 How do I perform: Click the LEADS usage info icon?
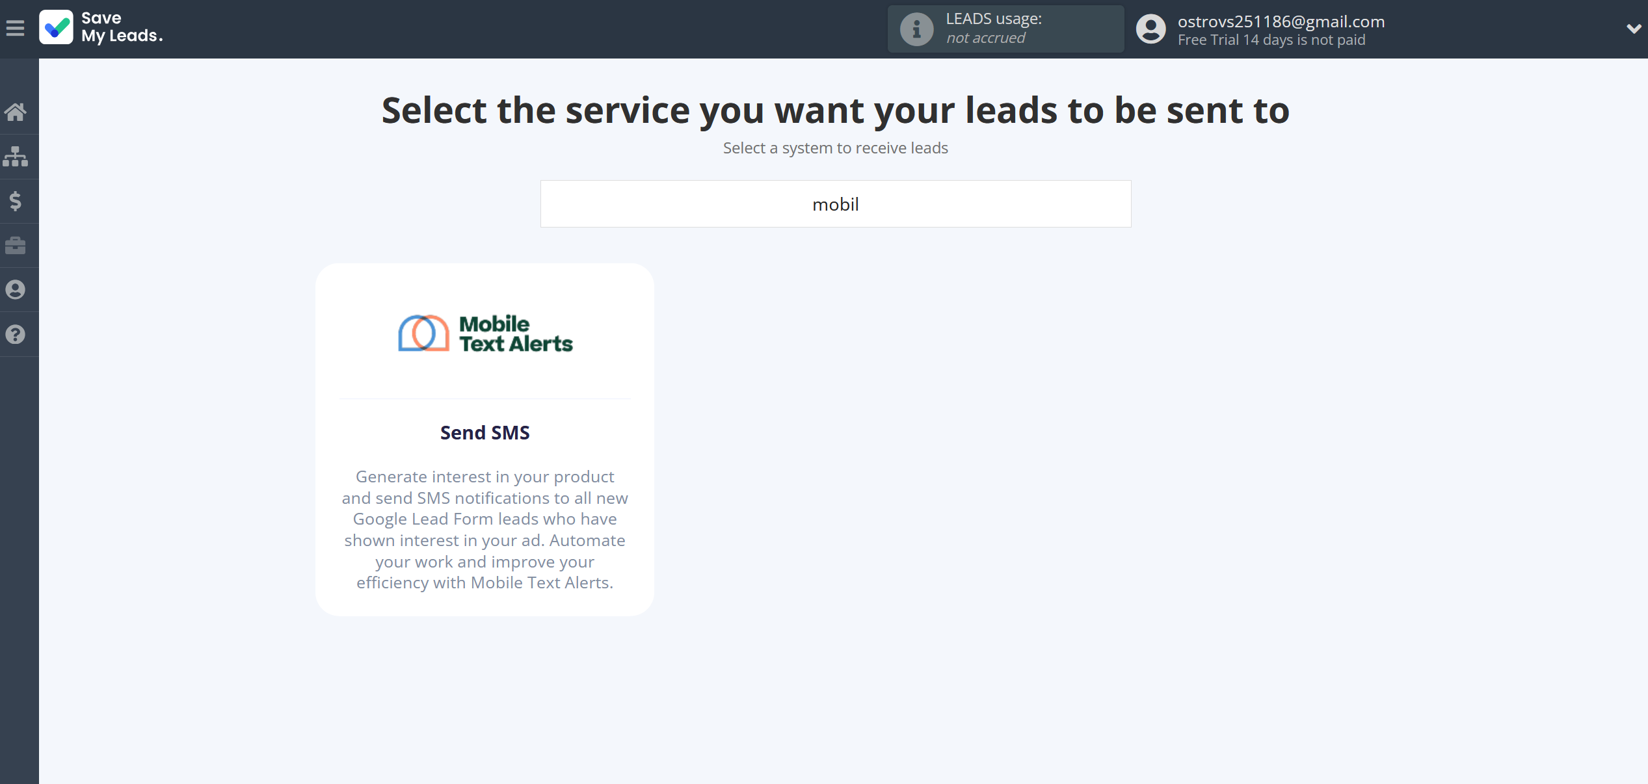916,29
